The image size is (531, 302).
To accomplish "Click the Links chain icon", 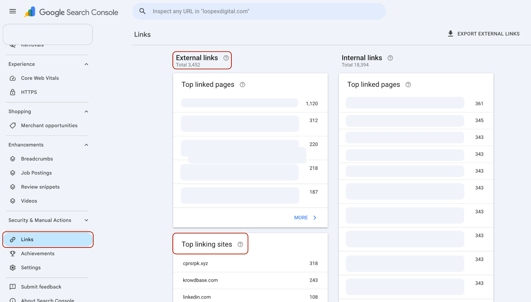I will [12, 240].
